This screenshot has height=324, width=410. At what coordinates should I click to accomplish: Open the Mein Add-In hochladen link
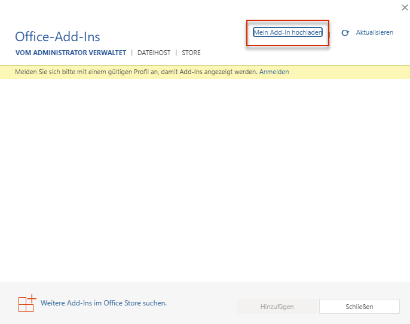point(287,32)
